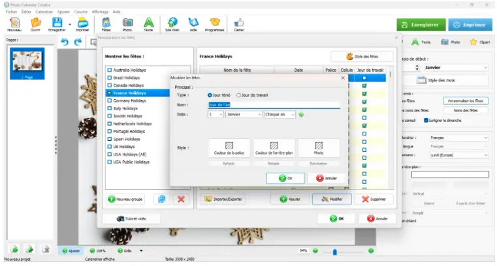Click the Nouveau groupe button
Viewport: 497px width, 266px height.
(x=125, y=199)
